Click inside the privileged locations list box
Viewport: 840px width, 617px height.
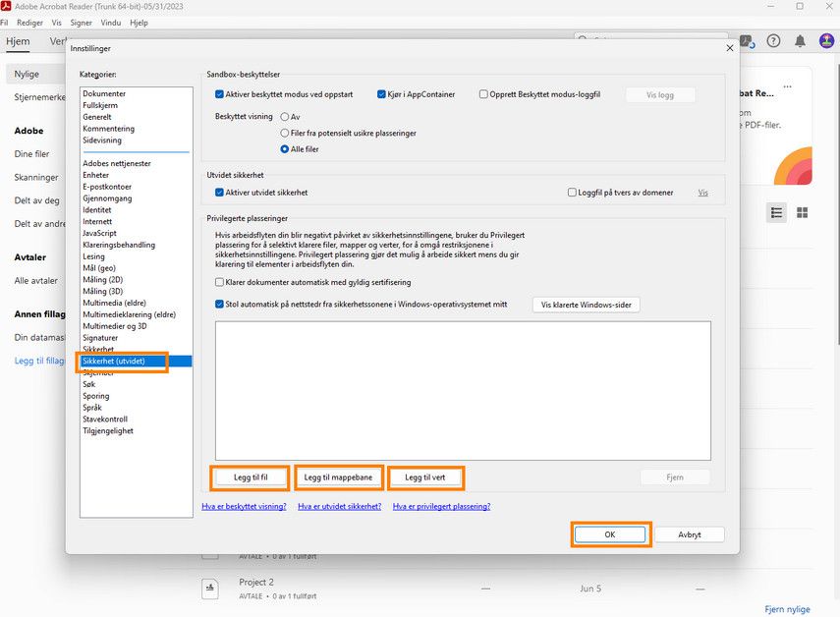point(463,390)
